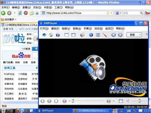Take a screenshot with the camera icon
This screenshot has height=113, width=151.
82,35
